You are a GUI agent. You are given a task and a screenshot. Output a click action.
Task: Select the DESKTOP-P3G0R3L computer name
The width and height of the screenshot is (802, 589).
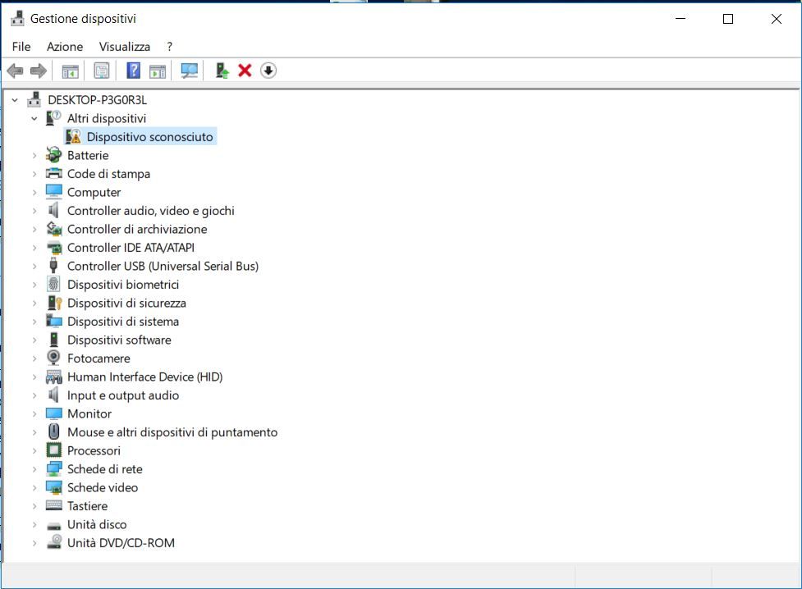click(97, 100)
